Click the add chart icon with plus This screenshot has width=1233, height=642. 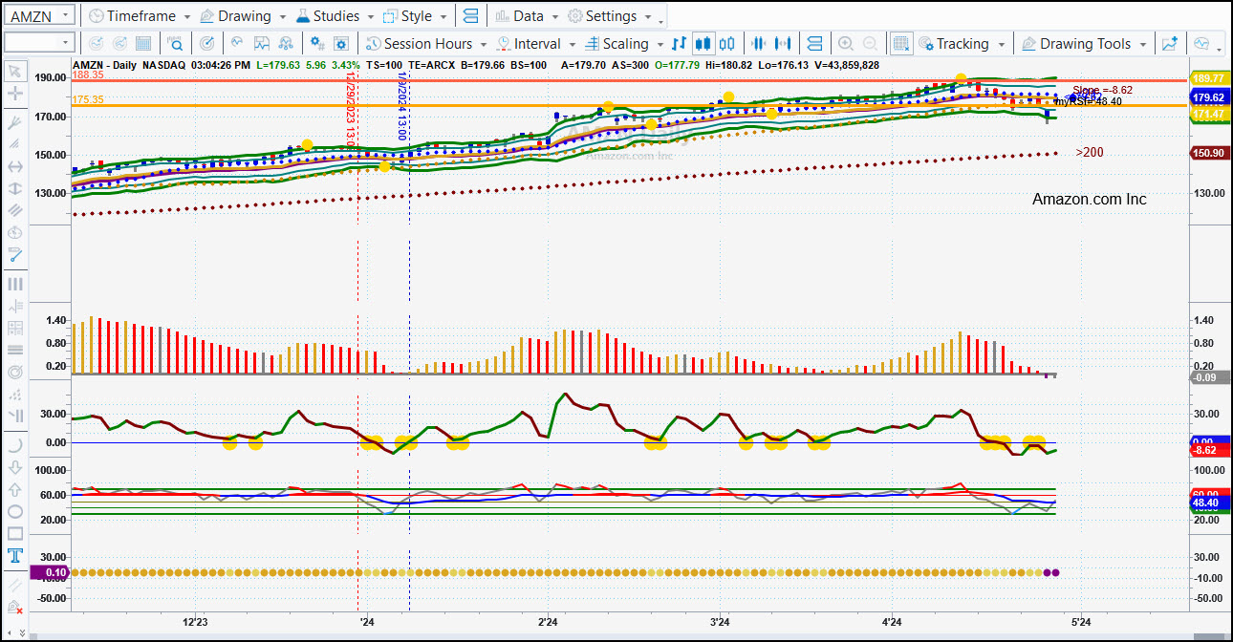point(1169,43)
